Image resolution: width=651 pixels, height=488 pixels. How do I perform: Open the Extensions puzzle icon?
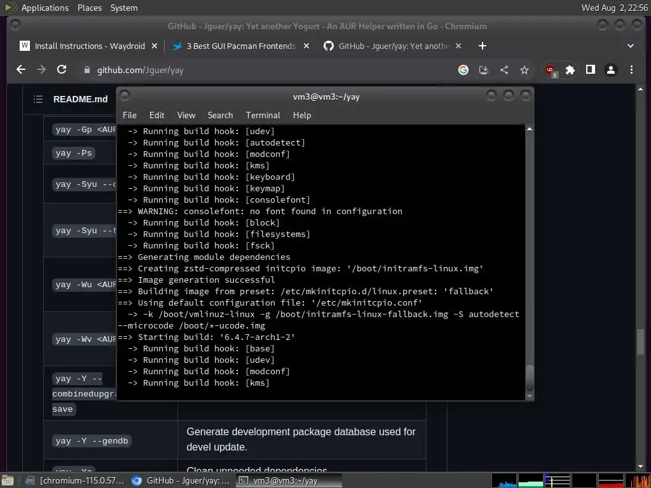click(570, 70)
